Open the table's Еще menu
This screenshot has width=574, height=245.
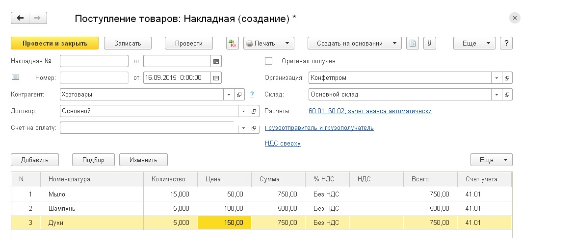(x=491, y=160)
